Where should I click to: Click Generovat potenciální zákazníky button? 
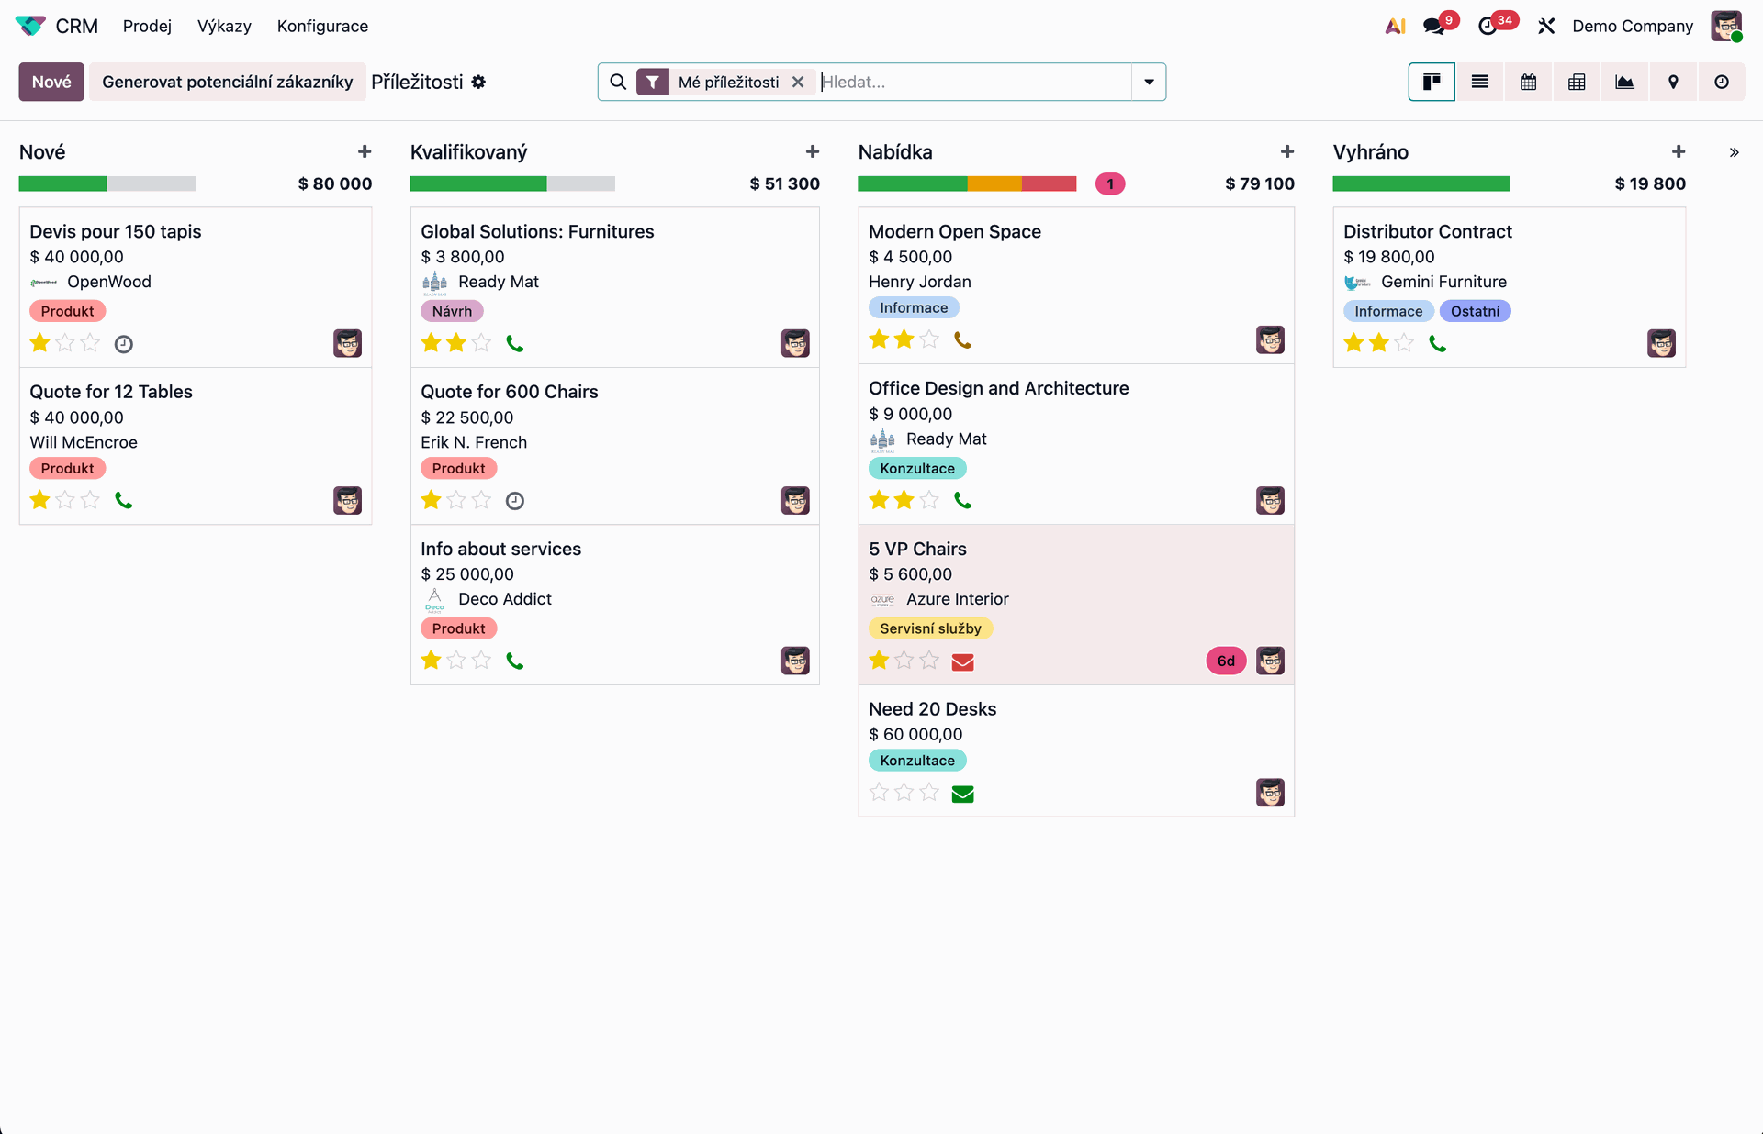click(227, 83)
